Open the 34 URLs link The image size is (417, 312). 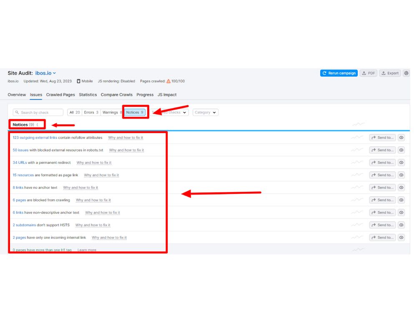[x=20, y=162]
